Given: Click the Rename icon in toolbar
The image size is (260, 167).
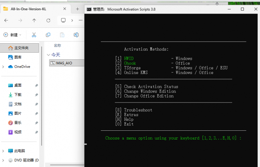Looking at the screenshot, I should [76, 35].
